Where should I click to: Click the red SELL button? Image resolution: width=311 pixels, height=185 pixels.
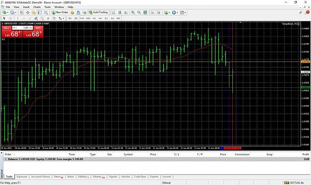coord(6,28)
